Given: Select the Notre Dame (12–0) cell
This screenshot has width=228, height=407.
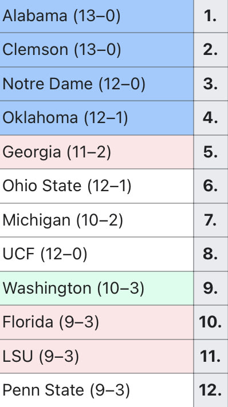Looking at the screenshot, I should [x=97, y=84].
